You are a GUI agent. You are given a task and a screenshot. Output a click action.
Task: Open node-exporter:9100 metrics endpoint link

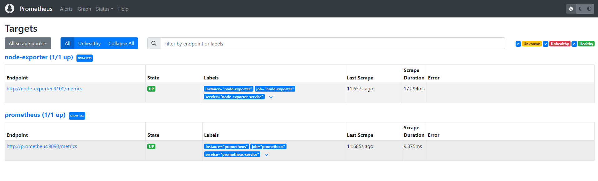point(44,89)
